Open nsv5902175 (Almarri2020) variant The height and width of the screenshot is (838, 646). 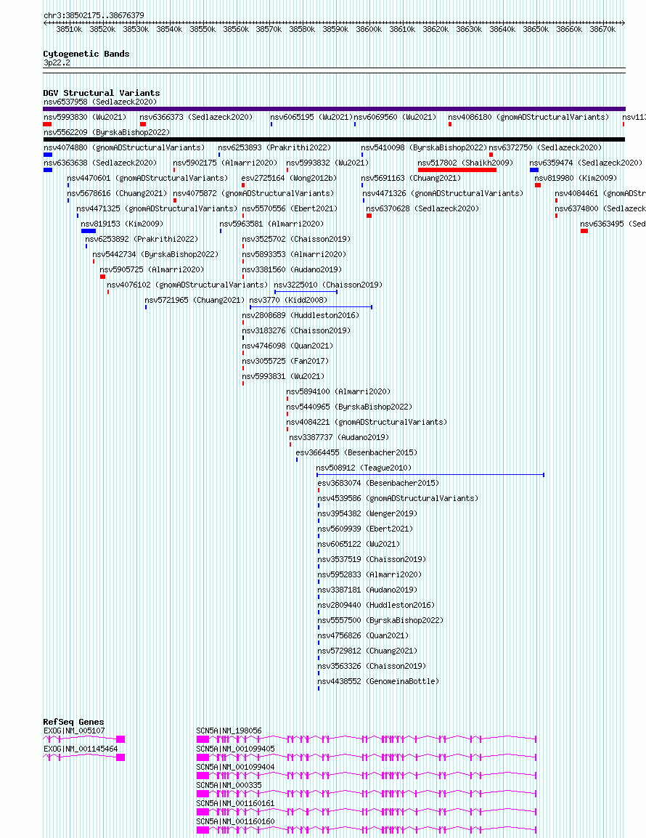(x=225, y=163)
